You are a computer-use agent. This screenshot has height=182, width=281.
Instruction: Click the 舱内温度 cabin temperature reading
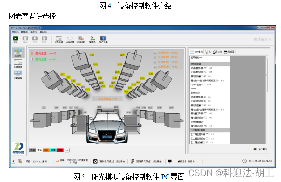[46, 53]
